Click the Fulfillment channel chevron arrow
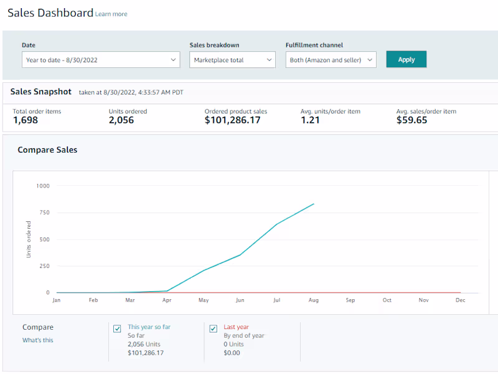 [370, 60]
